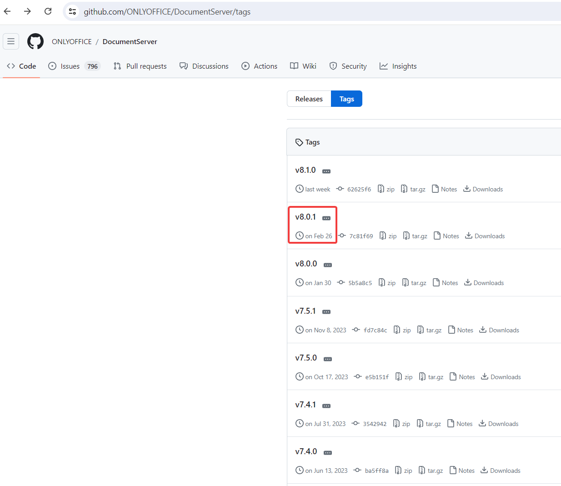Expand v8.0.1 ellipsis details
This screenshot has width=561, height=486.
(326, 218)
